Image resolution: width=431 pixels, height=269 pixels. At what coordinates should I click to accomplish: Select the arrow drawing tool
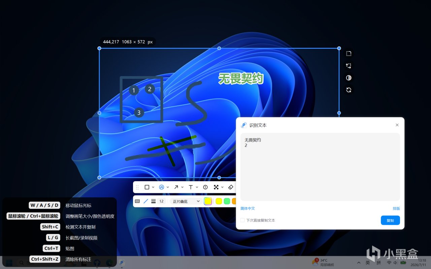click(x=176, y=187)
